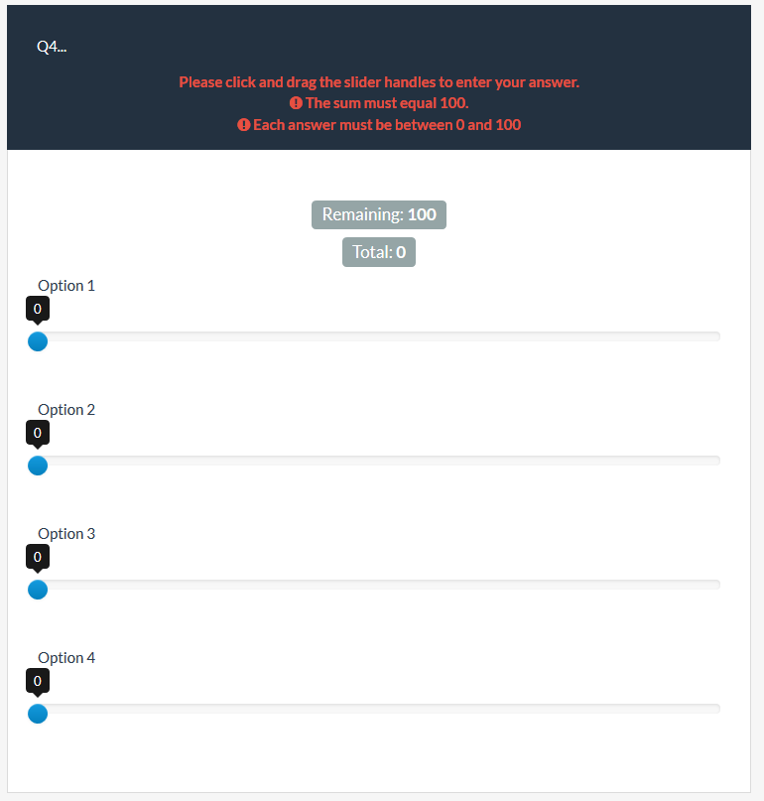This screenshot has width=764, height=801.
Task: Click the Total: 0 badge
Action: point(379,252)
